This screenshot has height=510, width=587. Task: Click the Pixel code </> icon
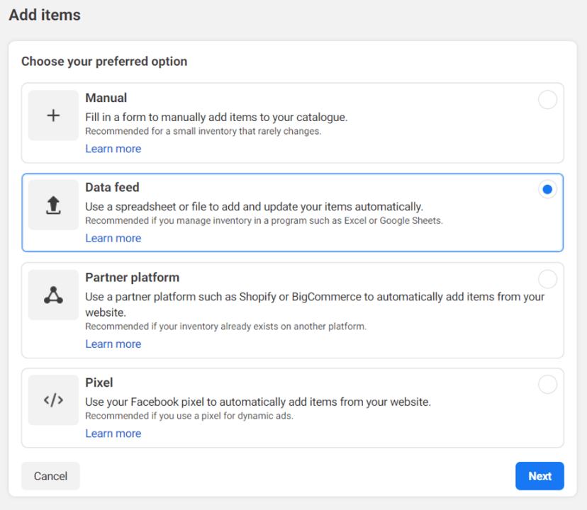click(x=53, y=399)
